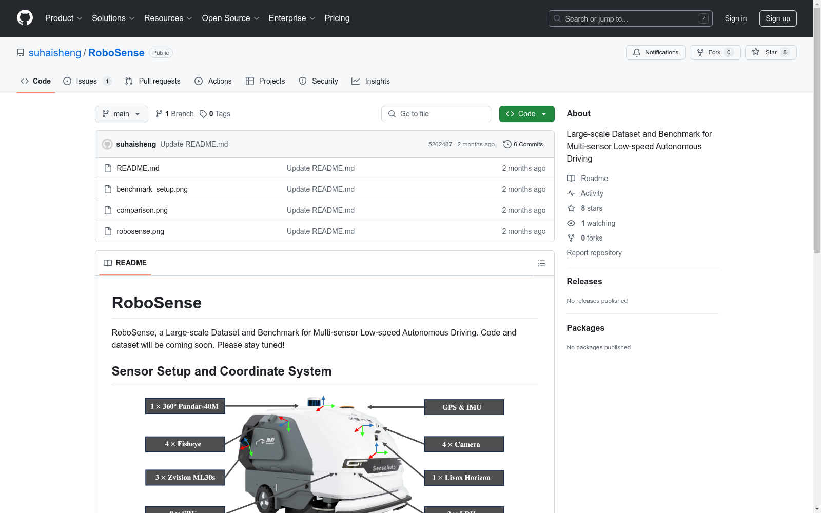Click Report repository link
Screen dimensions: 821x513
coord(594,253)
